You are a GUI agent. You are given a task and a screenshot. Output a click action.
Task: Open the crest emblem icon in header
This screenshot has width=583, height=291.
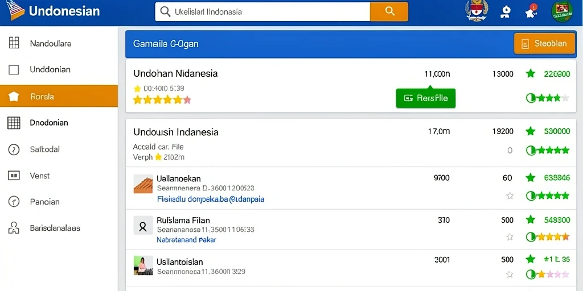pos(477,11)
